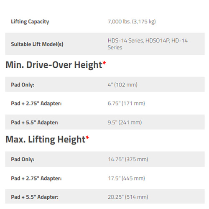This screenshot has width=209, height=209.
Task: Select the 4" (102 mm) value
Action: (x=122, y=84)
